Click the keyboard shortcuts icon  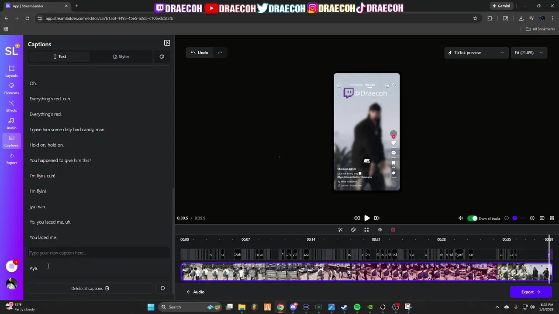542,218
